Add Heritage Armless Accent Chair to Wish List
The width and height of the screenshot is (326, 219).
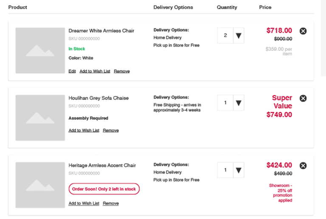[84, 203]
